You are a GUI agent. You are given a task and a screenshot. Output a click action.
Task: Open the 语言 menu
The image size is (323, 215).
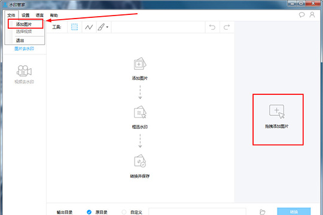[x=39, y=15]
